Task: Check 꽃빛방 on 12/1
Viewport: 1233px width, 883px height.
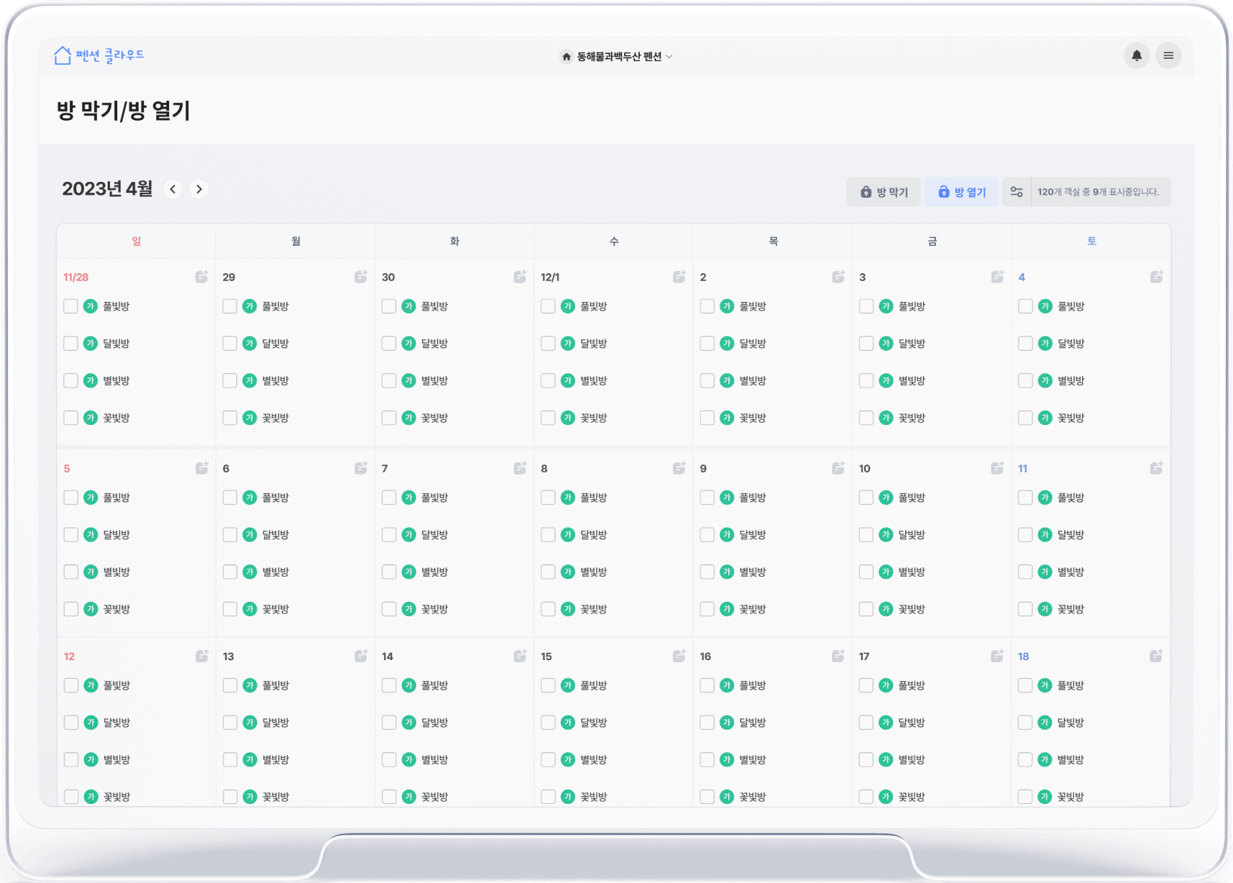Action: click(x=548, y=418)
